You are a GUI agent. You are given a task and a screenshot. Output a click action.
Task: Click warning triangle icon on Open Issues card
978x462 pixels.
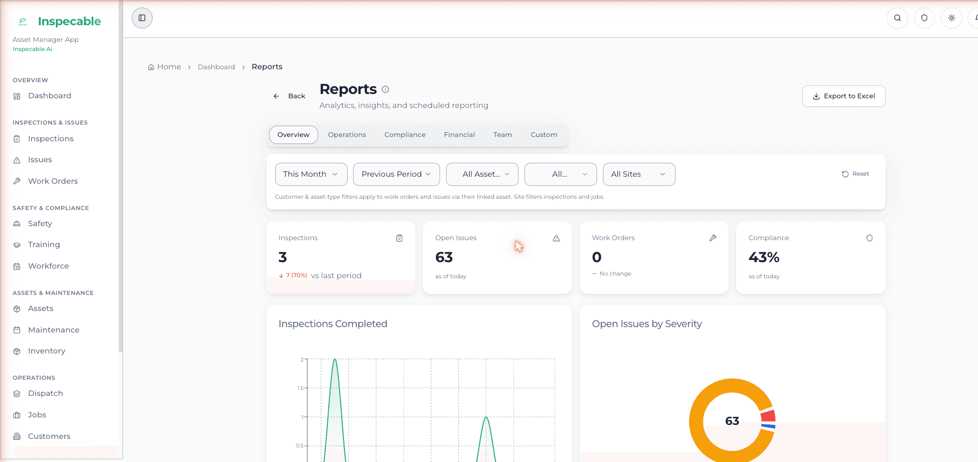(x=556, y=238)
